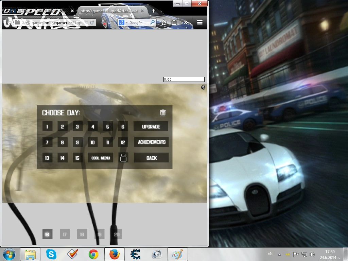Screen dimensions: 348x261
Task: Show more toolbar items chevron
Action: pos(186,22)
